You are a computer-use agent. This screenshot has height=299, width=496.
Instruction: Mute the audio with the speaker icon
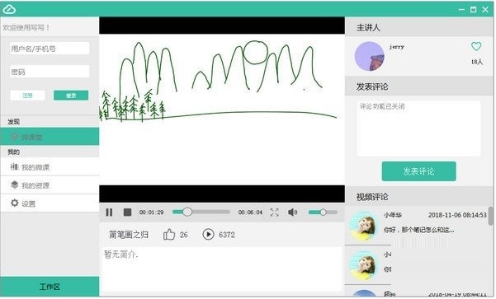tap(293, 213)
